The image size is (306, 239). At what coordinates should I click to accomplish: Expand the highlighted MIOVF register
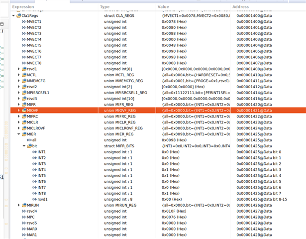click(x=19, y=111)
